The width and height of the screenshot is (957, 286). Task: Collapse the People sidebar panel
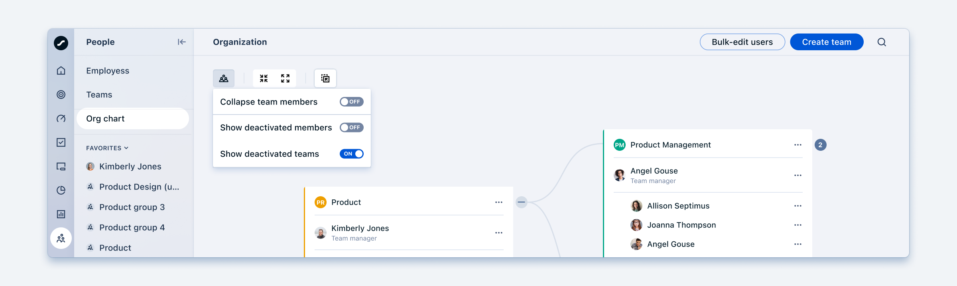[x=181, y=42]
